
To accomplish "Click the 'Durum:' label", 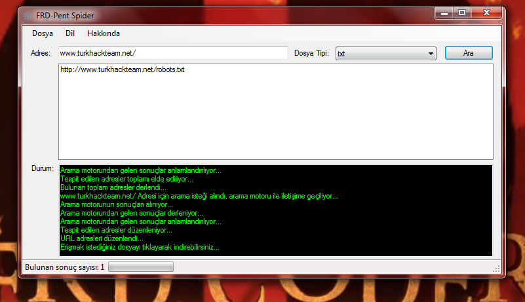I will [42, 168].
